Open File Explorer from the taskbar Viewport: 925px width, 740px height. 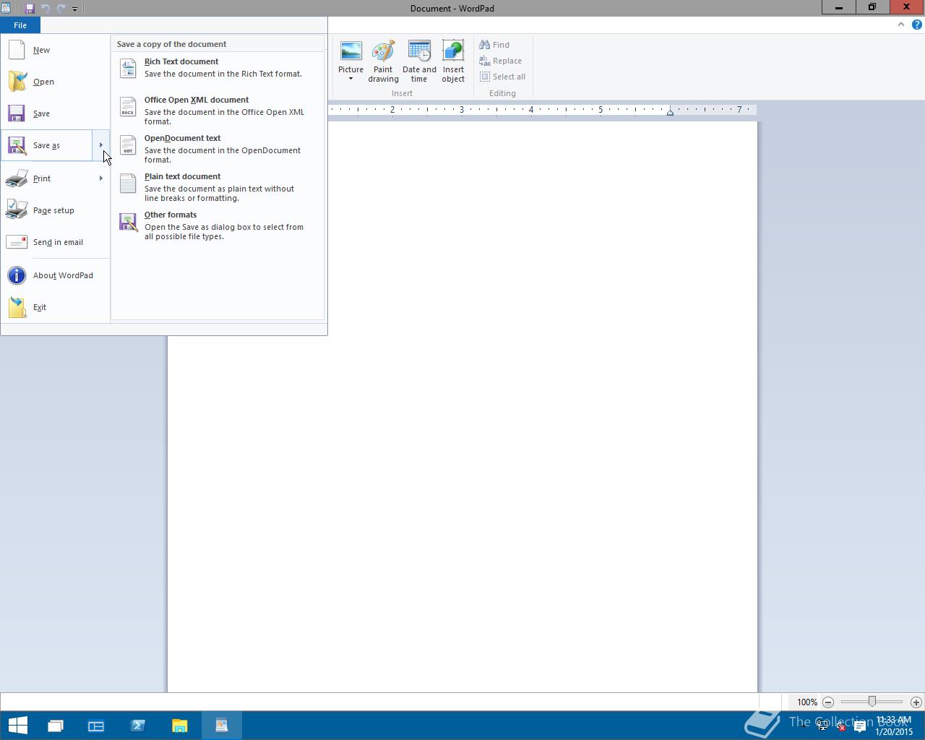coord(179,726)
